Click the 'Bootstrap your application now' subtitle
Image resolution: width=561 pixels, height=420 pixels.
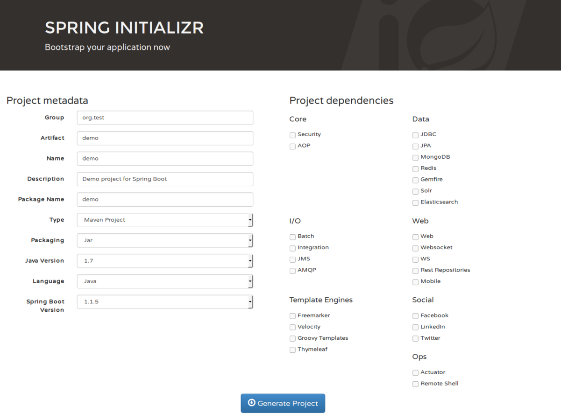[107, 48]
